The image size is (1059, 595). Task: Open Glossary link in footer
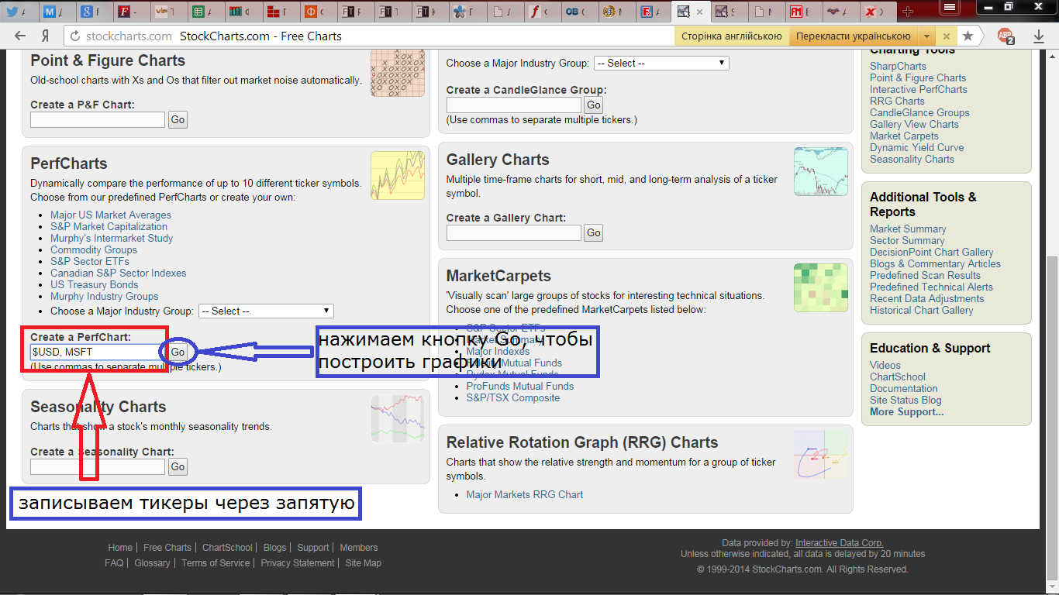[152, 563]
